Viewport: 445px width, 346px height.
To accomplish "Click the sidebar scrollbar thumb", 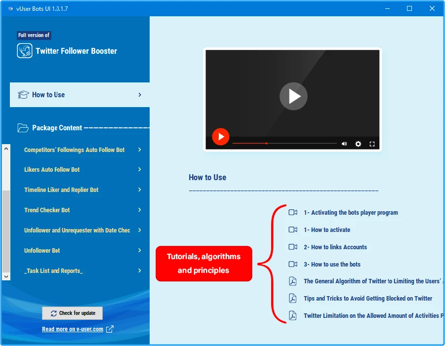I will pos(6,231).
